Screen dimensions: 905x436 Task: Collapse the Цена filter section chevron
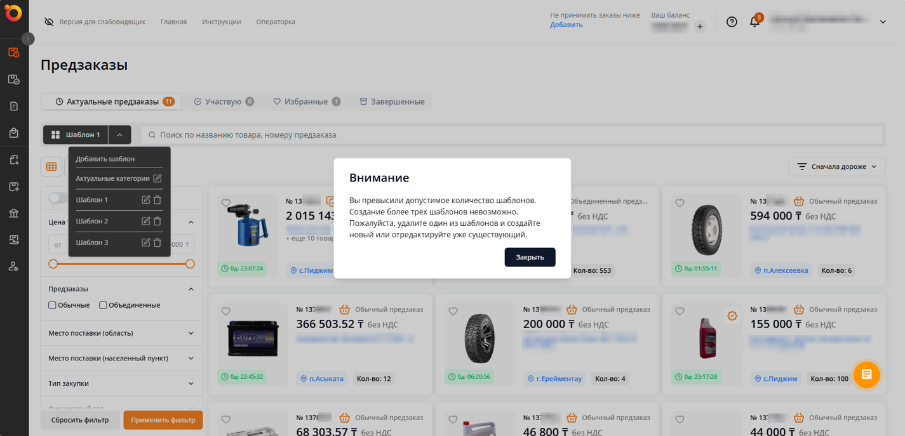191,222
